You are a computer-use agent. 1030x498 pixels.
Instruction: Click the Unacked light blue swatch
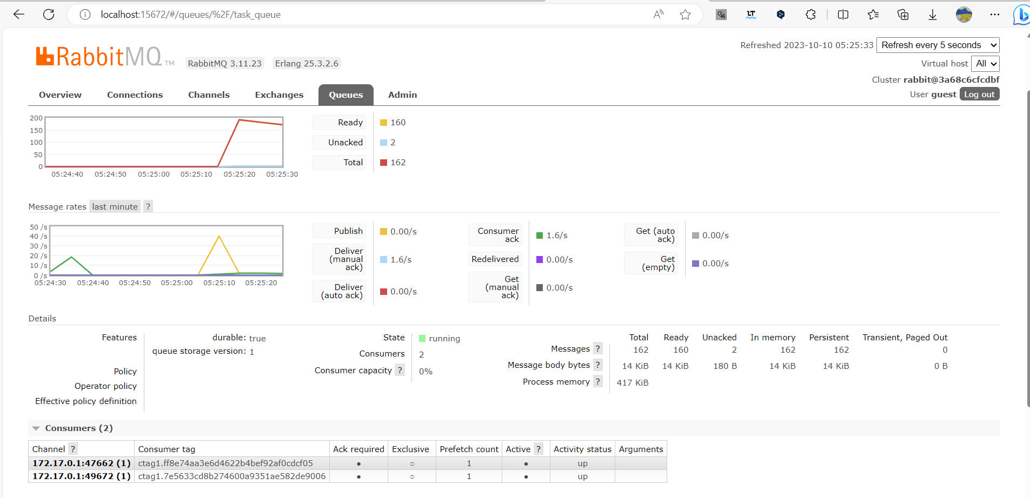383,143
